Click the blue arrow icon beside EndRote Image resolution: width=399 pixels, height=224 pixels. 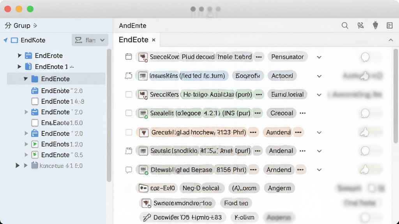(5, 40)
